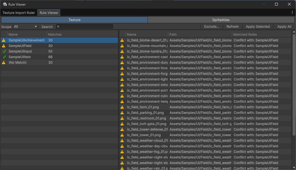Click the magnifier icon in search field
The image size is (296, 170).
coord(58,27)
